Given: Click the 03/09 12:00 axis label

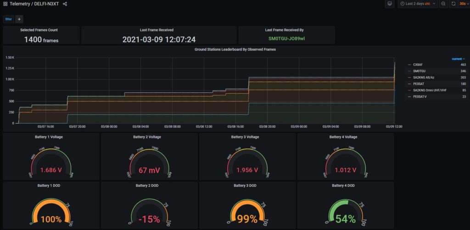Looking at the screenshot, I should coord(394,126).
